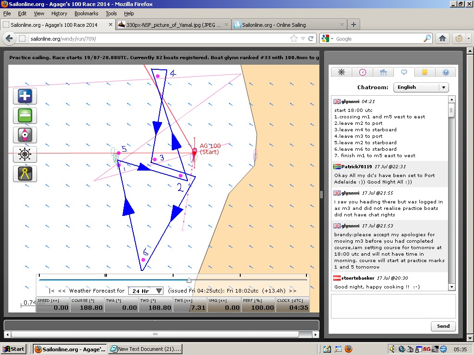
Task: Click into the chat message input box
Action: pyautogui.click(x=393, y=306)
